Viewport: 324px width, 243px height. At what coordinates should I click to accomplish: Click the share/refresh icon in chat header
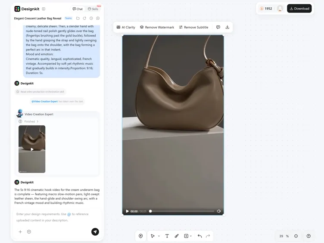click(84, 18)
